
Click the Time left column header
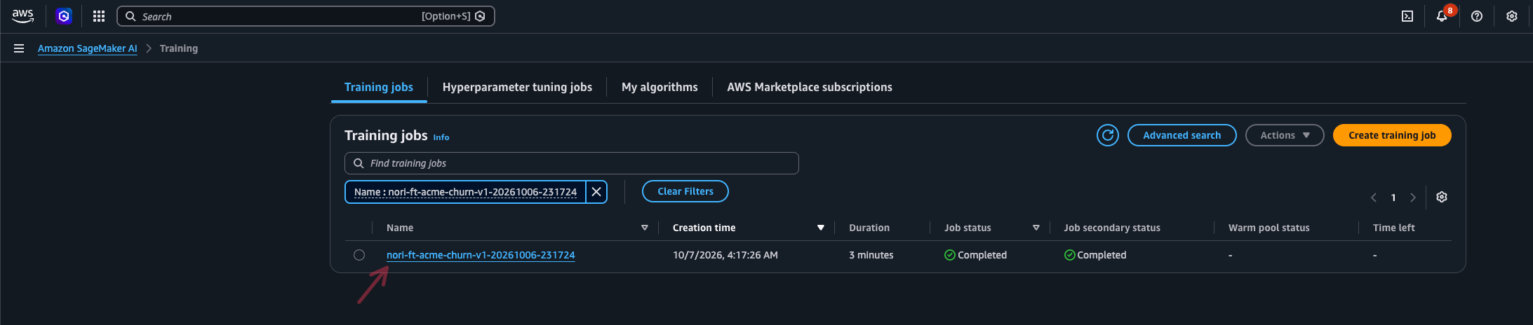[1394, 228]
